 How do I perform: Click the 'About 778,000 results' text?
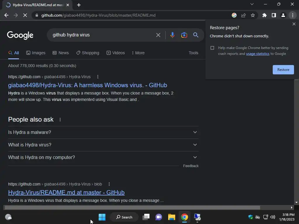42,66
